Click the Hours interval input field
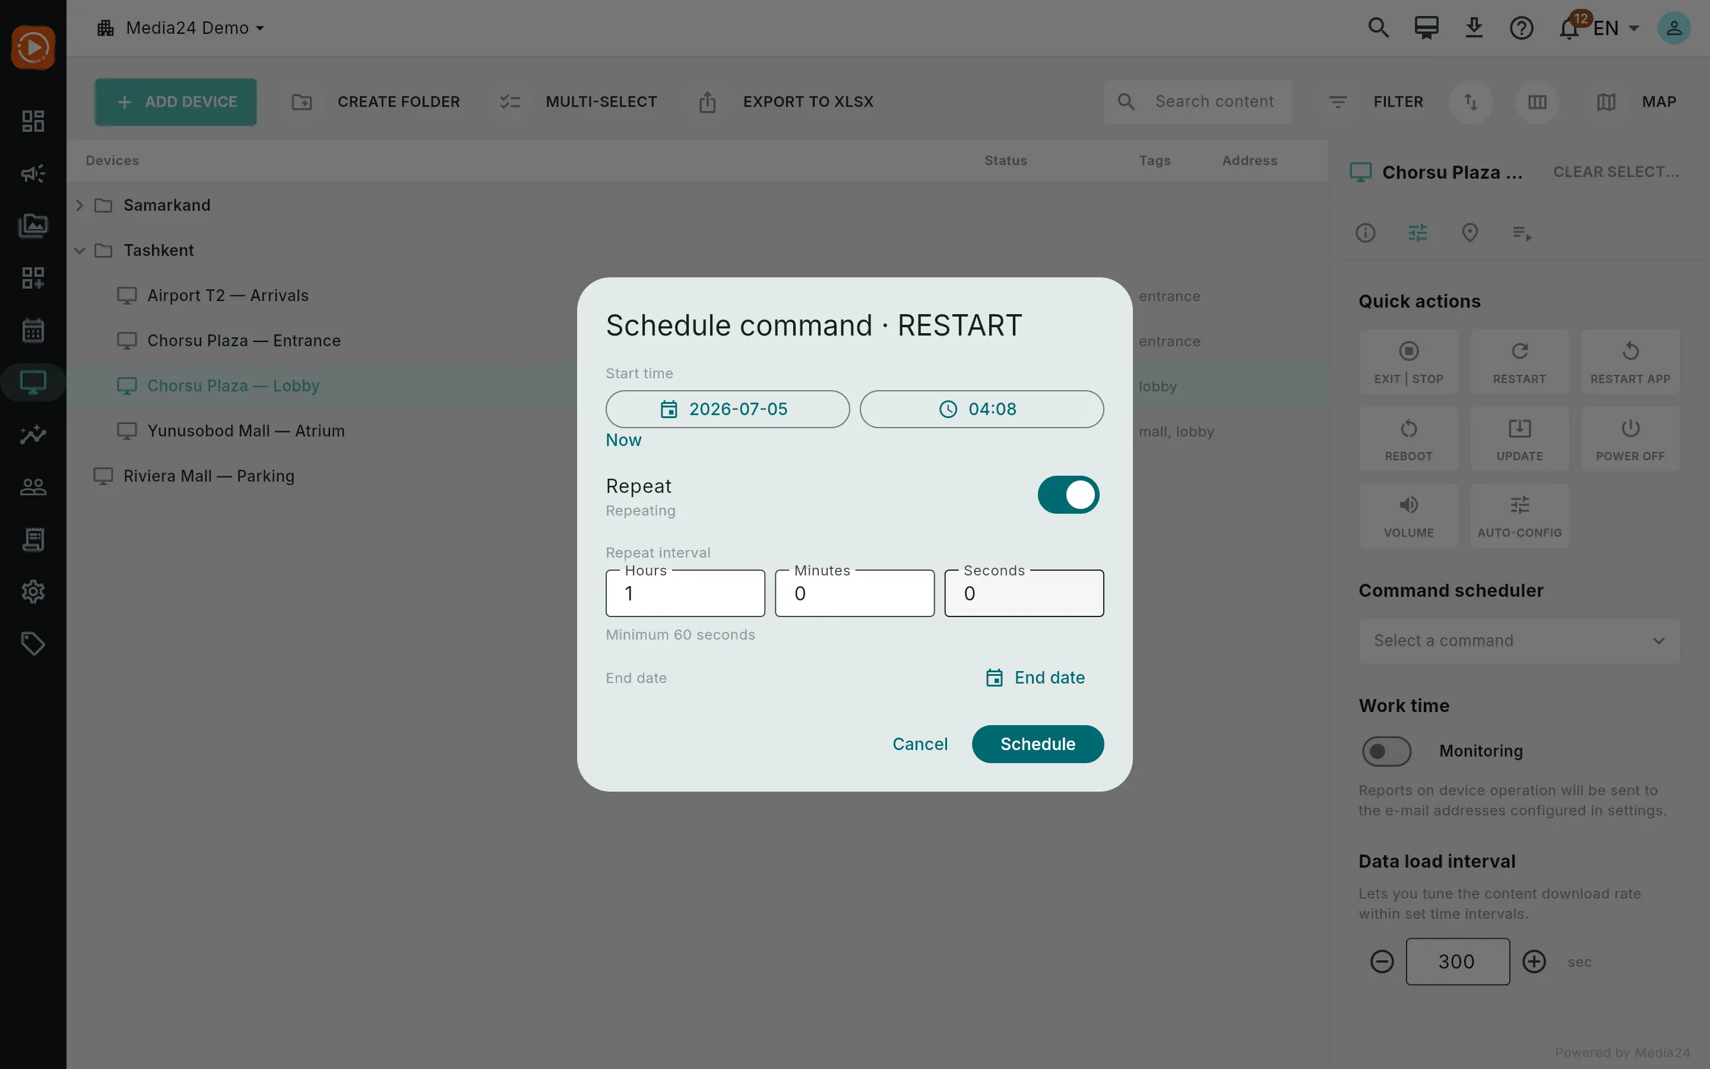The width and height of the screenshot is (1710, 1069). click(685, 593)
